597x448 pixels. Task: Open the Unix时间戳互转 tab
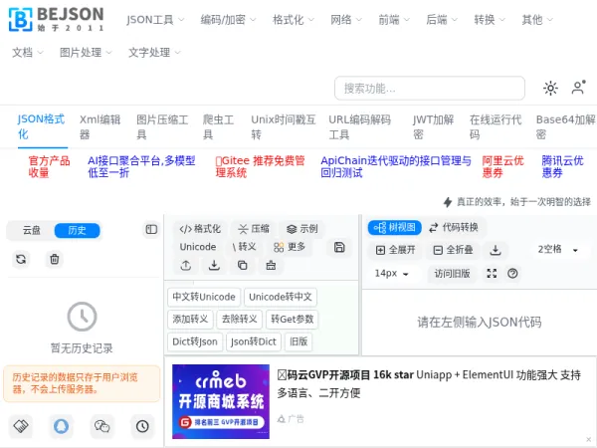(x=284, y=126)
